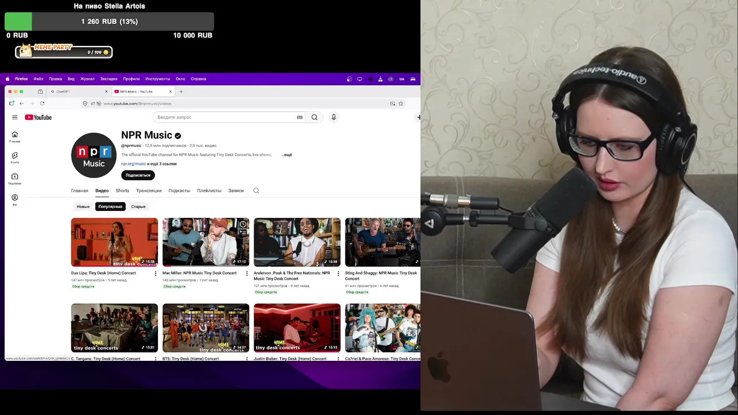Expand и ещё 3 ссылки links
This screenshot has height=415, width=738.
[162, 164]
